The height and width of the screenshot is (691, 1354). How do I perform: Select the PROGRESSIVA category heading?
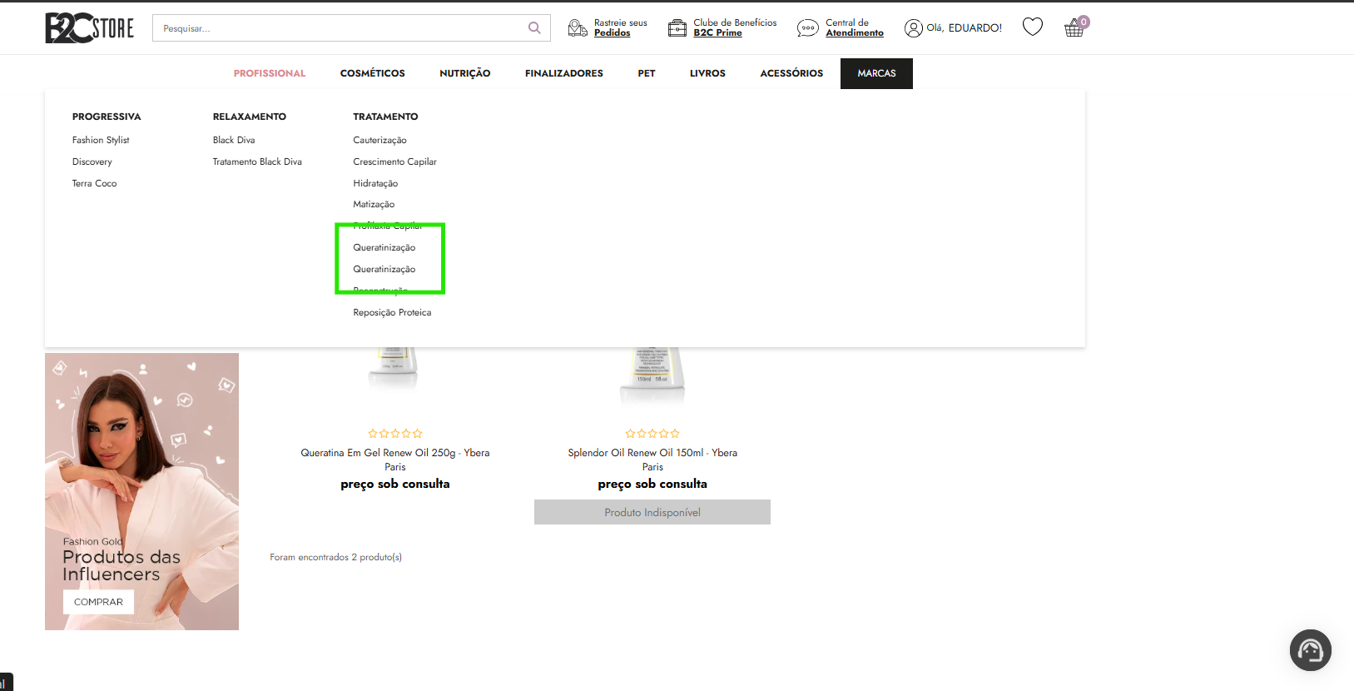point(107,117)
